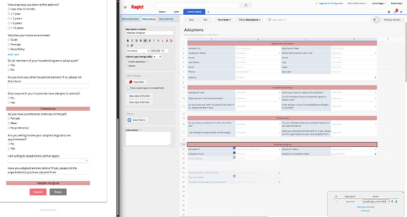Viewport: 407px width, 217px height.
Task: Set vertical align bottom
Action: pyautogui.click(x=163, y=41)
